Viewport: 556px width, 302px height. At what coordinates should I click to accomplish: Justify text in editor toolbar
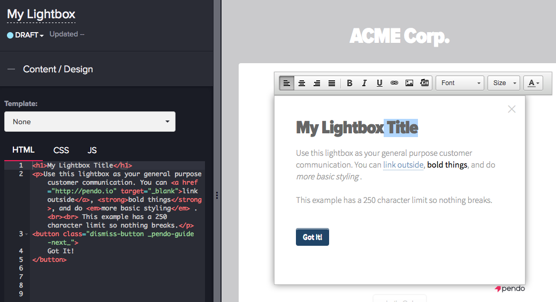[x=332, y=83]
